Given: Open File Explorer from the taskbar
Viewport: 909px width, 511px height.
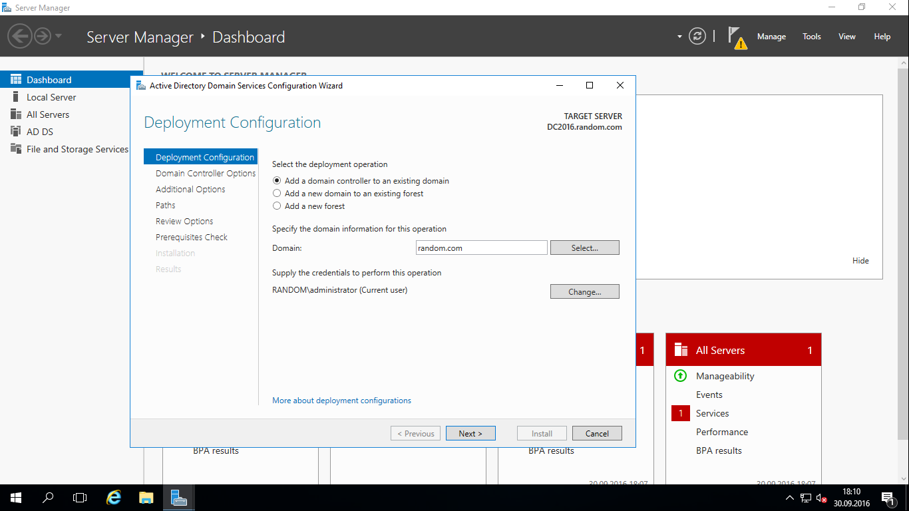Looking at the screenshot, I should tap(146, 498).
